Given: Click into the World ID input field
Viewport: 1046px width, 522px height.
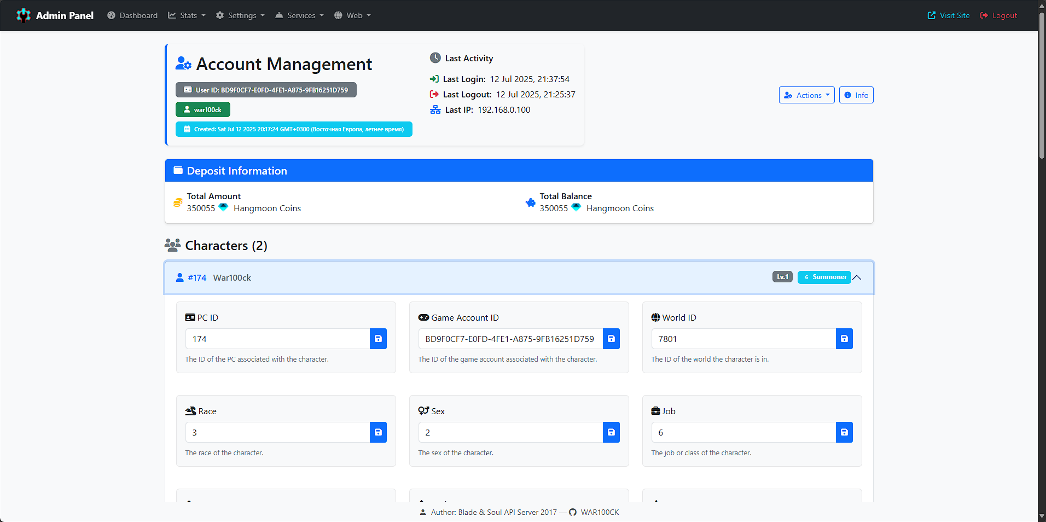Looking at the screenshot, I should pos(743,339).
